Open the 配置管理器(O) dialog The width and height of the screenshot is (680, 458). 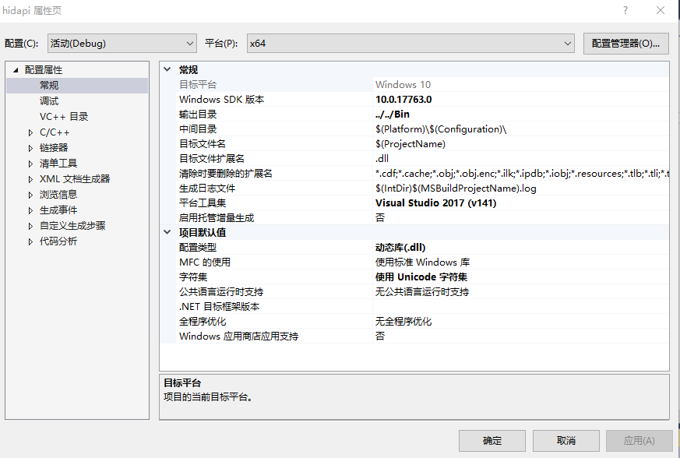[625, 44]
